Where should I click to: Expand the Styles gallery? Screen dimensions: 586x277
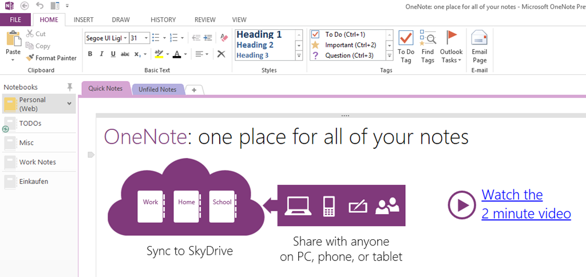(x=299, y=56)
